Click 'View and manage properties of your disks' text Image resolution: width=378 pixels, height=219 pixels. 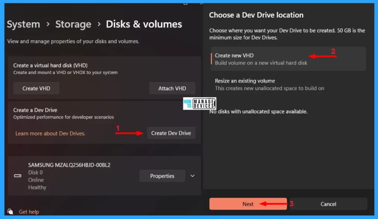pyautogui.click(x=73, y=41)
